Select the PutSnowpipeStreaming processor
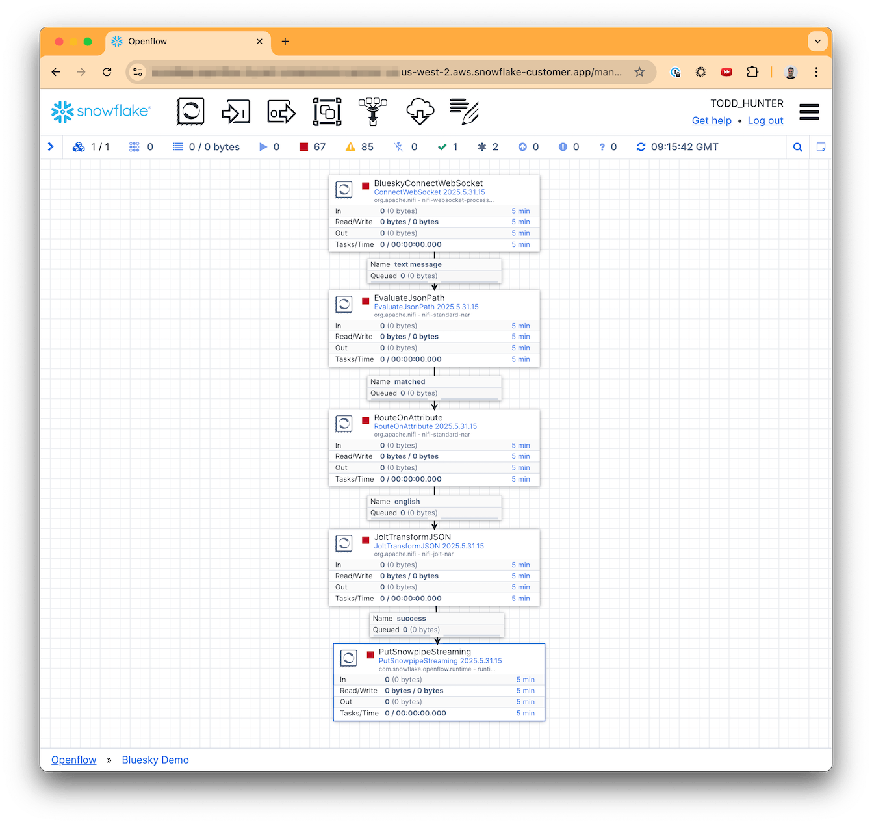 click(x=439, y=682)
